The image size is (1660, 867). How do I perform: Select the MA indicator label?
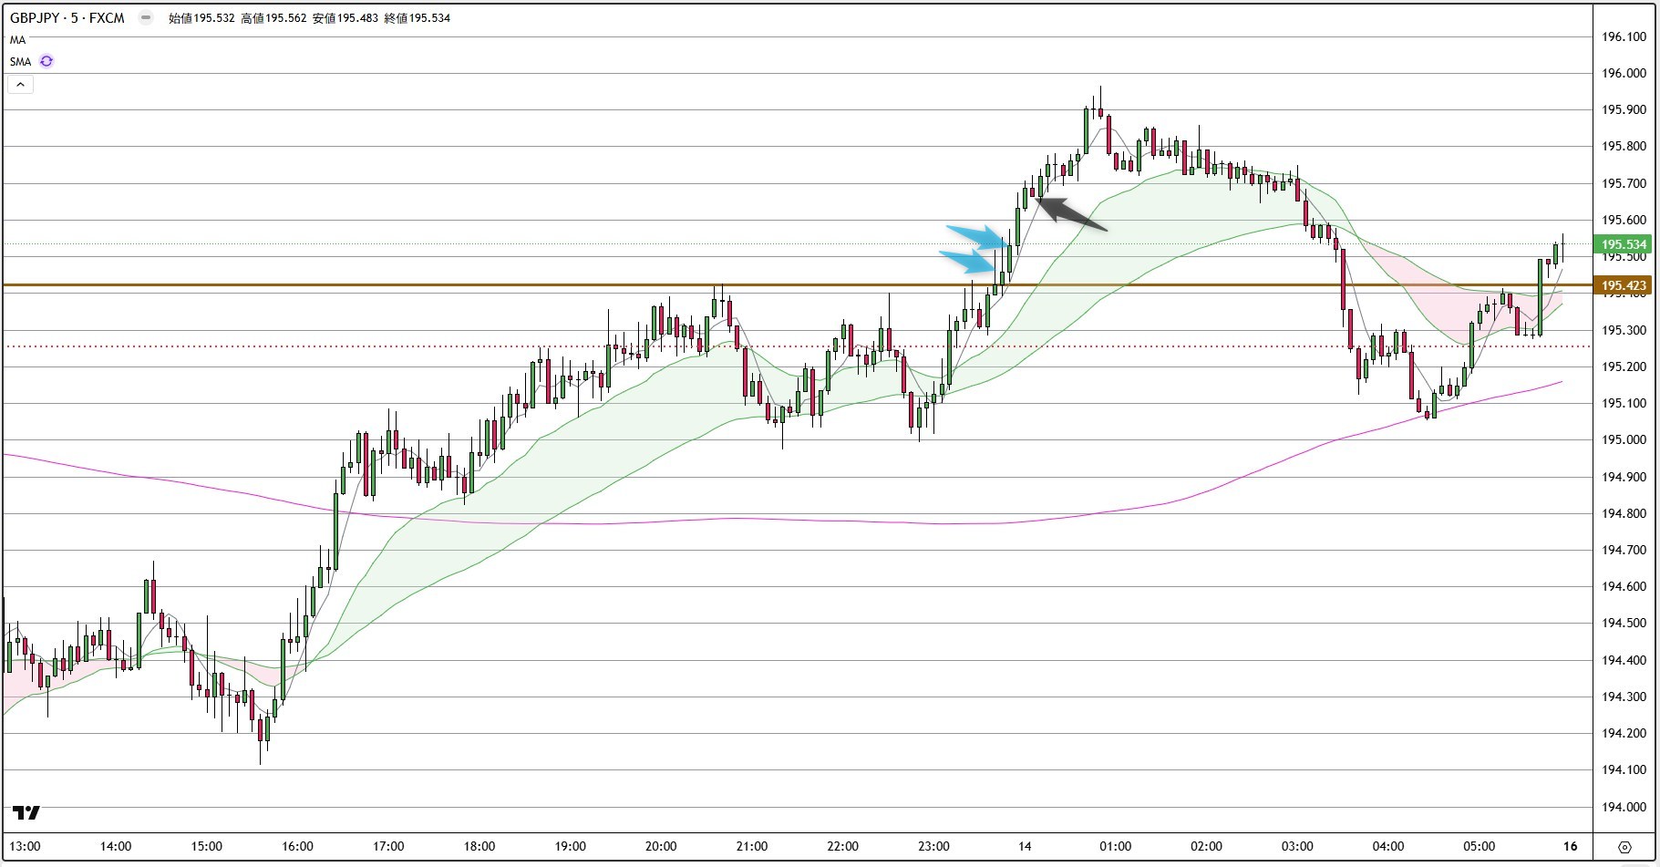(18, 40)
